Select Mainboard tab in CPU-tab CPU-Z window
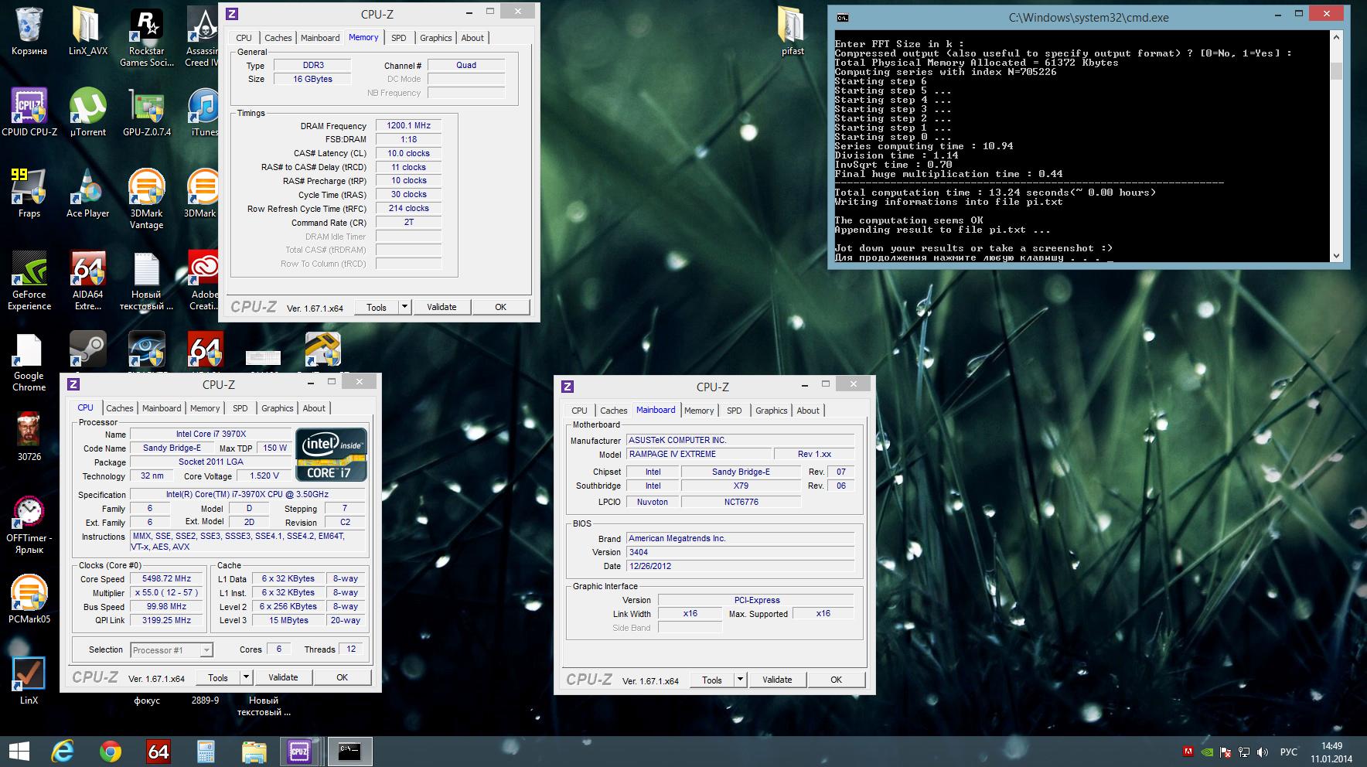 coord(162,408)
